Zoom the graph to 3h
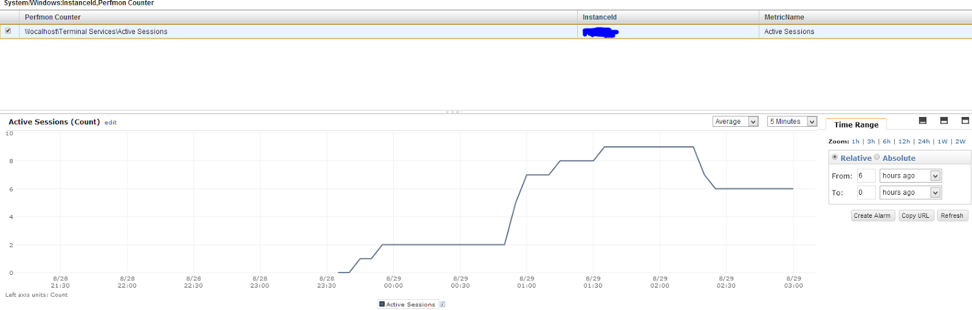Image resolution: width=972 pixels, height=310 pixels. click(x=871, y=141)
